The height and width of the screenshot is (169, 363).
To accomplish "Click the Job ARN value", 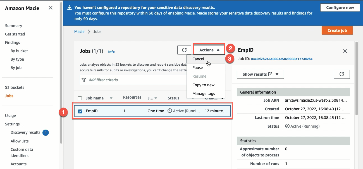I will (x=316, y=100).
